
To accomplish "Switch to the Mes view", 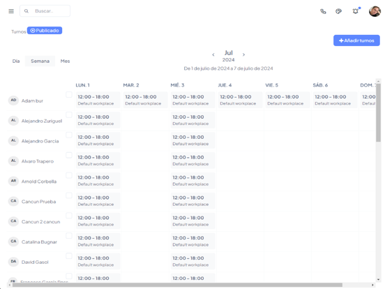I will pos(65,61).
